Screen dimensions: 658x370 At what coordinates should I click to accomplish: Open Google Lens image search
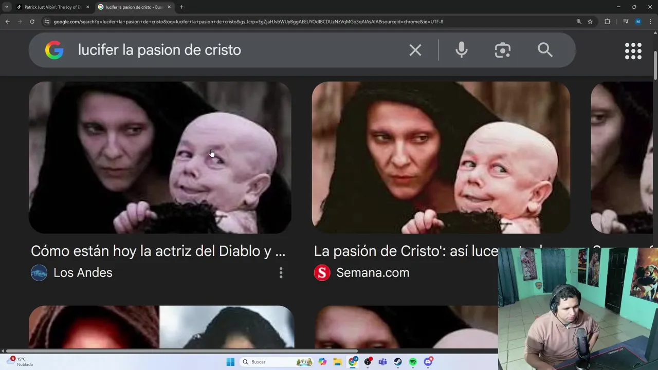pos(503,50)
